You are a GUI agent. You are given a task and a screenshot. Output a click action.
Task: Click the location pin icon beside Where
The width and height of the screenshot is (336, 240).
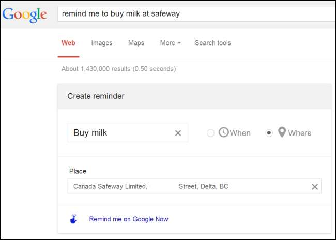[x=282, y=132]
